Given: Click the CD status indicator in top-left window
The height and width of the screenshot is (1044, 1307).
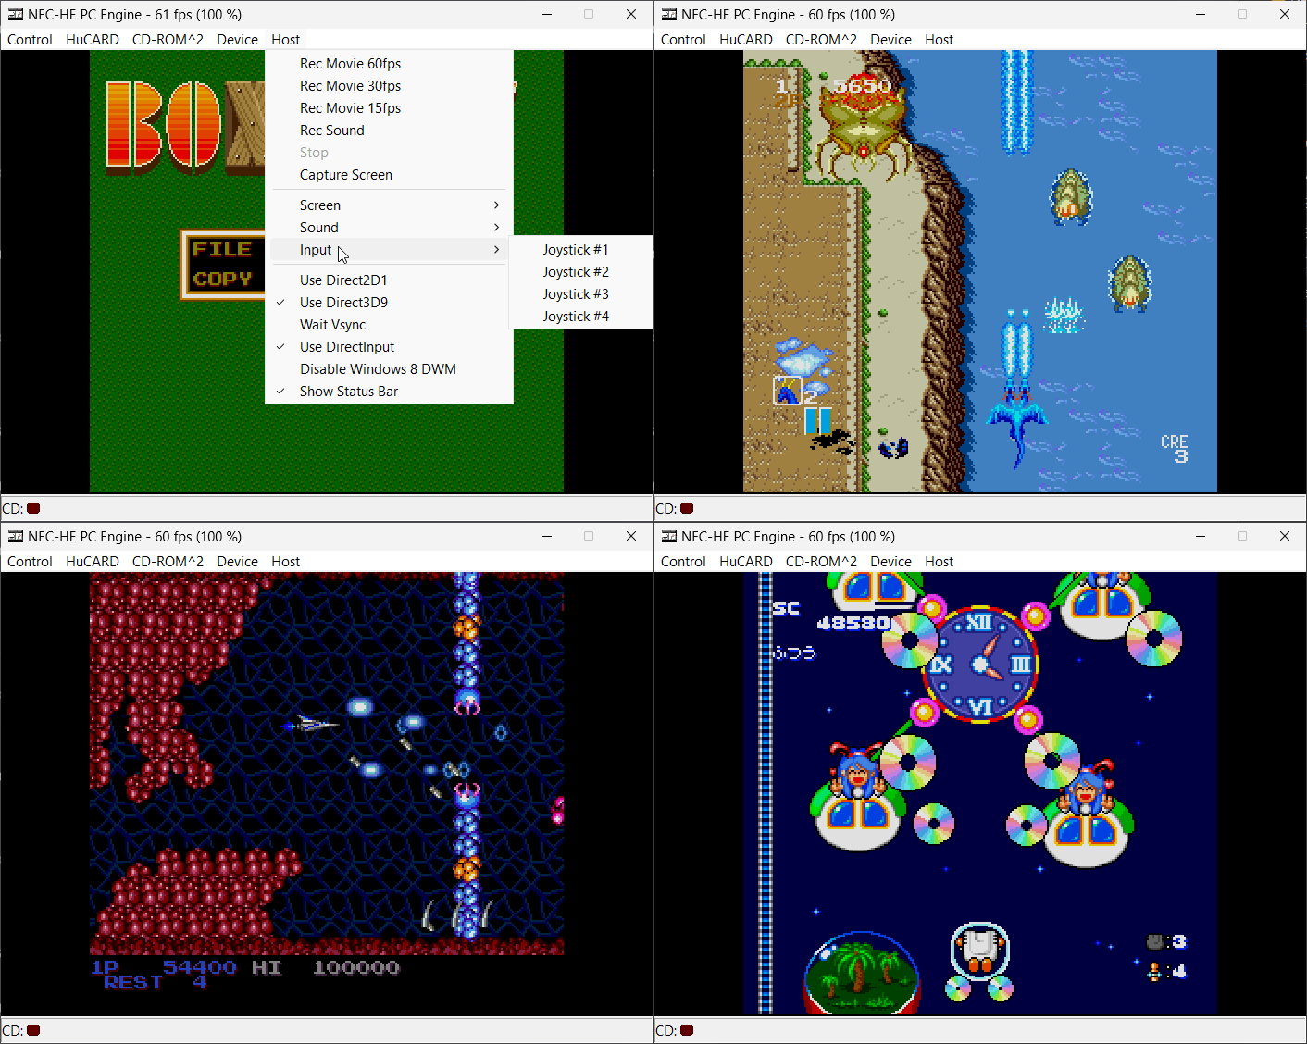Looking at the screenshot, I should pyautogui.click(x=33, y=508).
